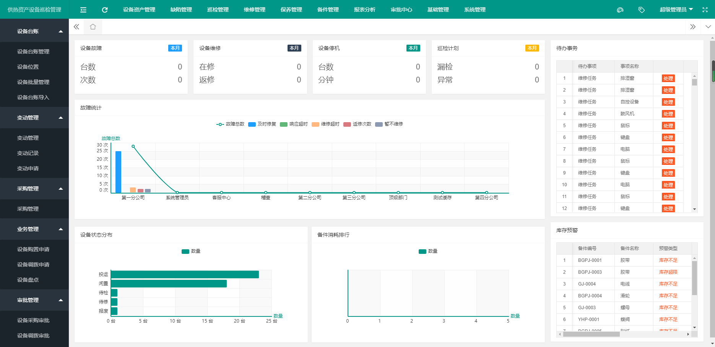The height and width of the screenshot is (347, 715).
Task: Toggle 数量 legend in 设备状态分布 chart
Action: point(191,251)
